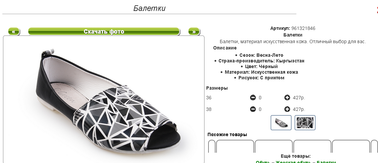Screen dimensions: 378x163
Task: Decrease quantity for size 38
Action: pyautogui.click(x=253, y=109)
